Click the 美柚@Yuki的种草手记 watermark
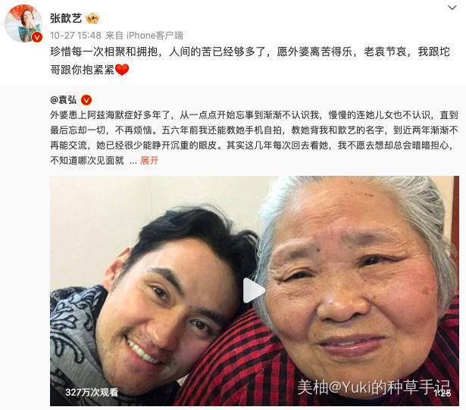Screen dimensions: 466x410 click(374, 387)
